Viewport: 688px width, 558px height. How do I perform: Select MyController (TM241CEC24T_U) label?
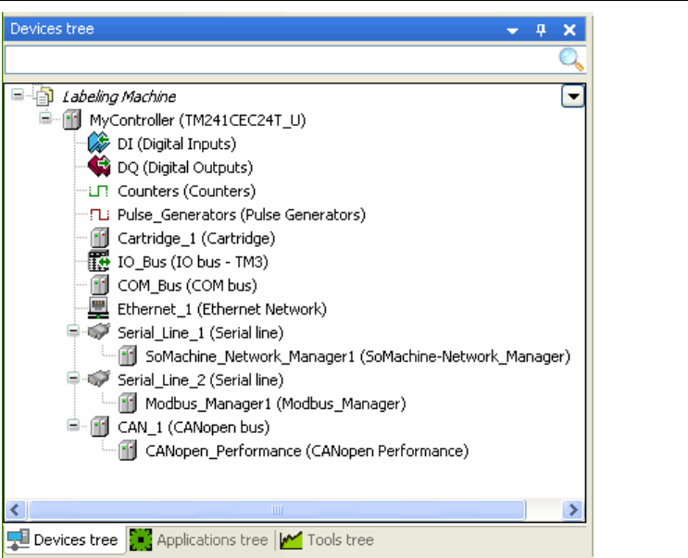[197, 120]
